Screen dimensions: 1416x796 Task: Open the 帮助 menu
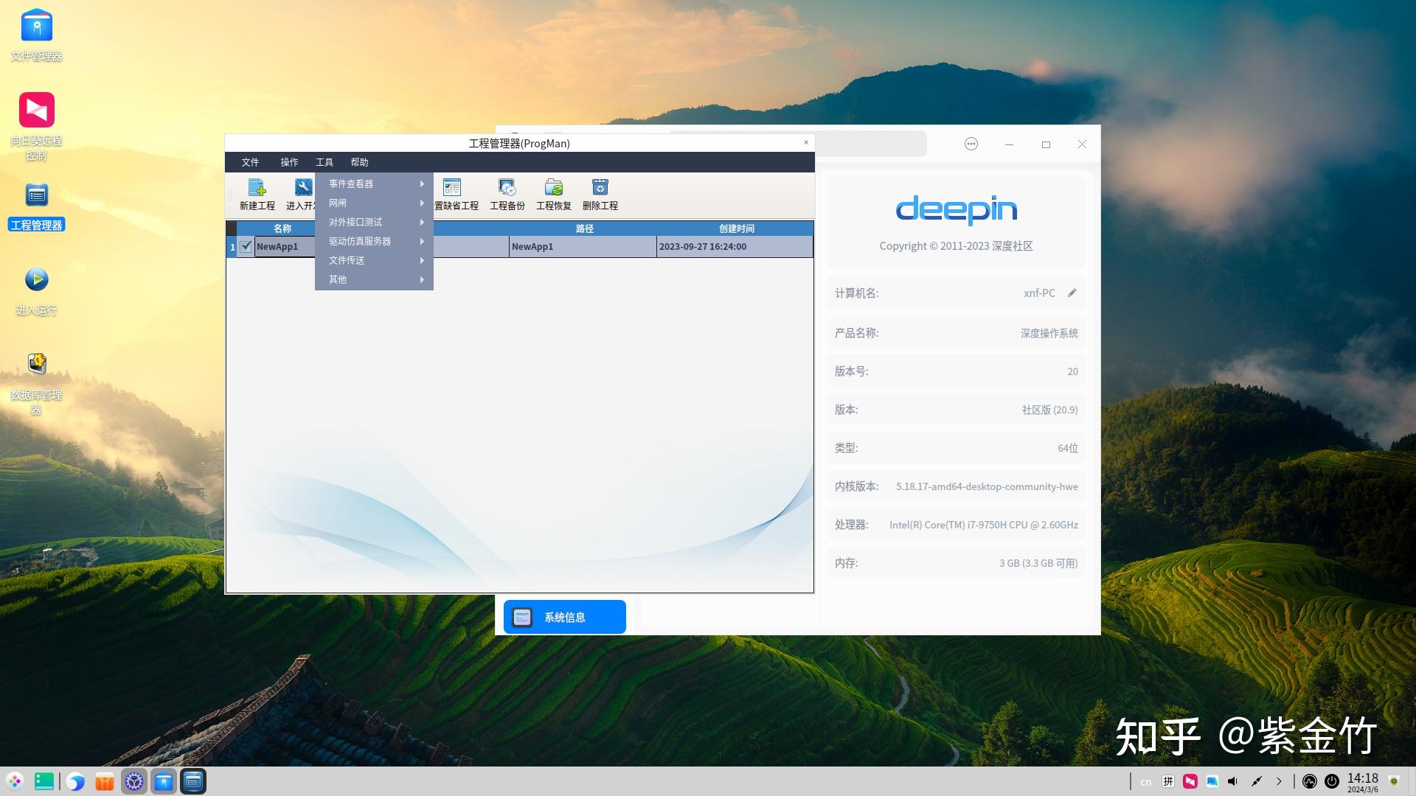tap(359, 162)
